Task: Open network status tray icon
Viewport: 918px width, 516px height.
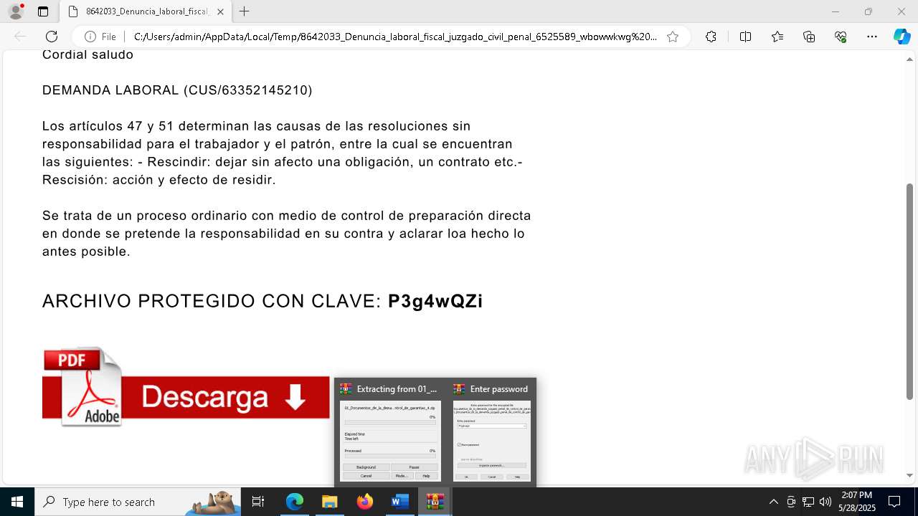Action: click(808, 502)
